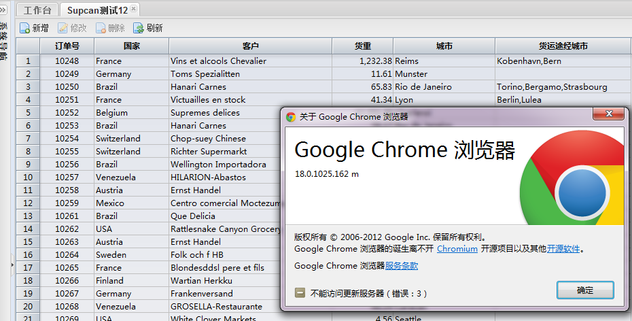
Task: Click the 刷新 (refresh) toolbar icon
Action: pos(139,28)
